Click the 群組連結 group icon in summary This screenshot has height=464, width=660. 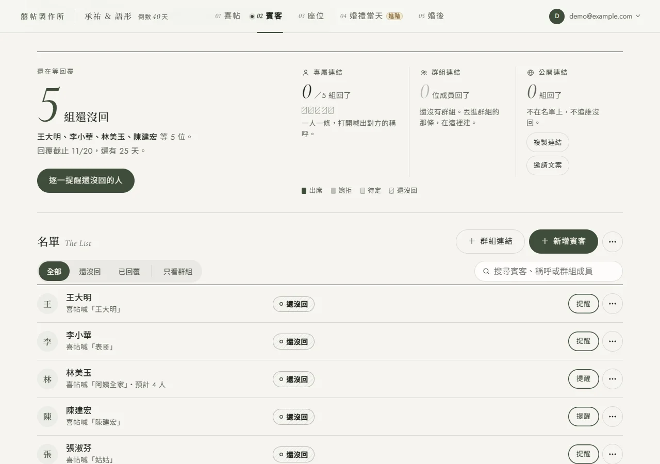pos(424,73)
